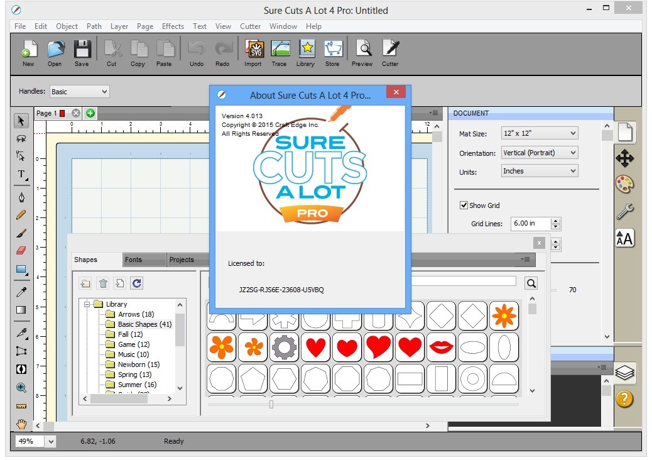Viewport: 652px width, 460px height.
Task: Add a new page with green plus
Action: (x=90, y=113)
